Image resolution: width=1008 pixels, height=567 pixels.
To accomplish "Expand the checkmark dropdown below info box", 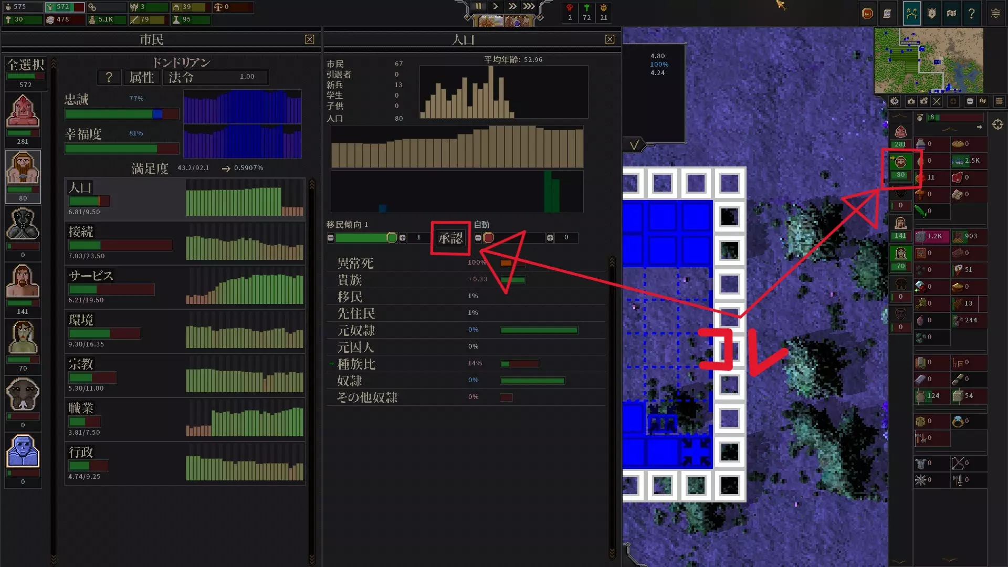I will pos(634,145).
